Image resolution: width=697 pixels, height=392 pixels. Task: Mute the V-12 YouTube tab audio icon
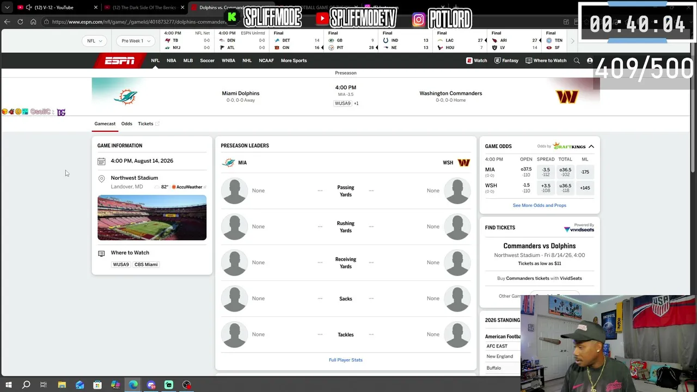pyautogui.click(x=29, y=8)
